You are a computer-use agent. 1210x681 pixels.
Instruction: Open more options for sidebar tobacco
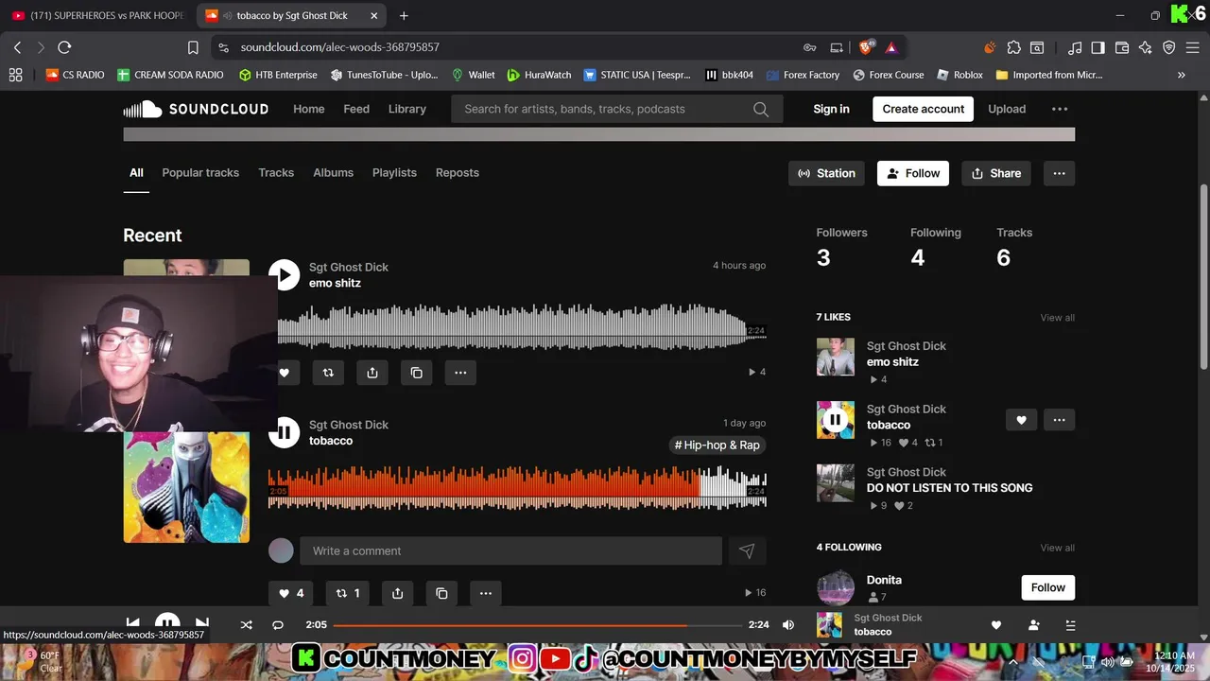(1059, 420)
